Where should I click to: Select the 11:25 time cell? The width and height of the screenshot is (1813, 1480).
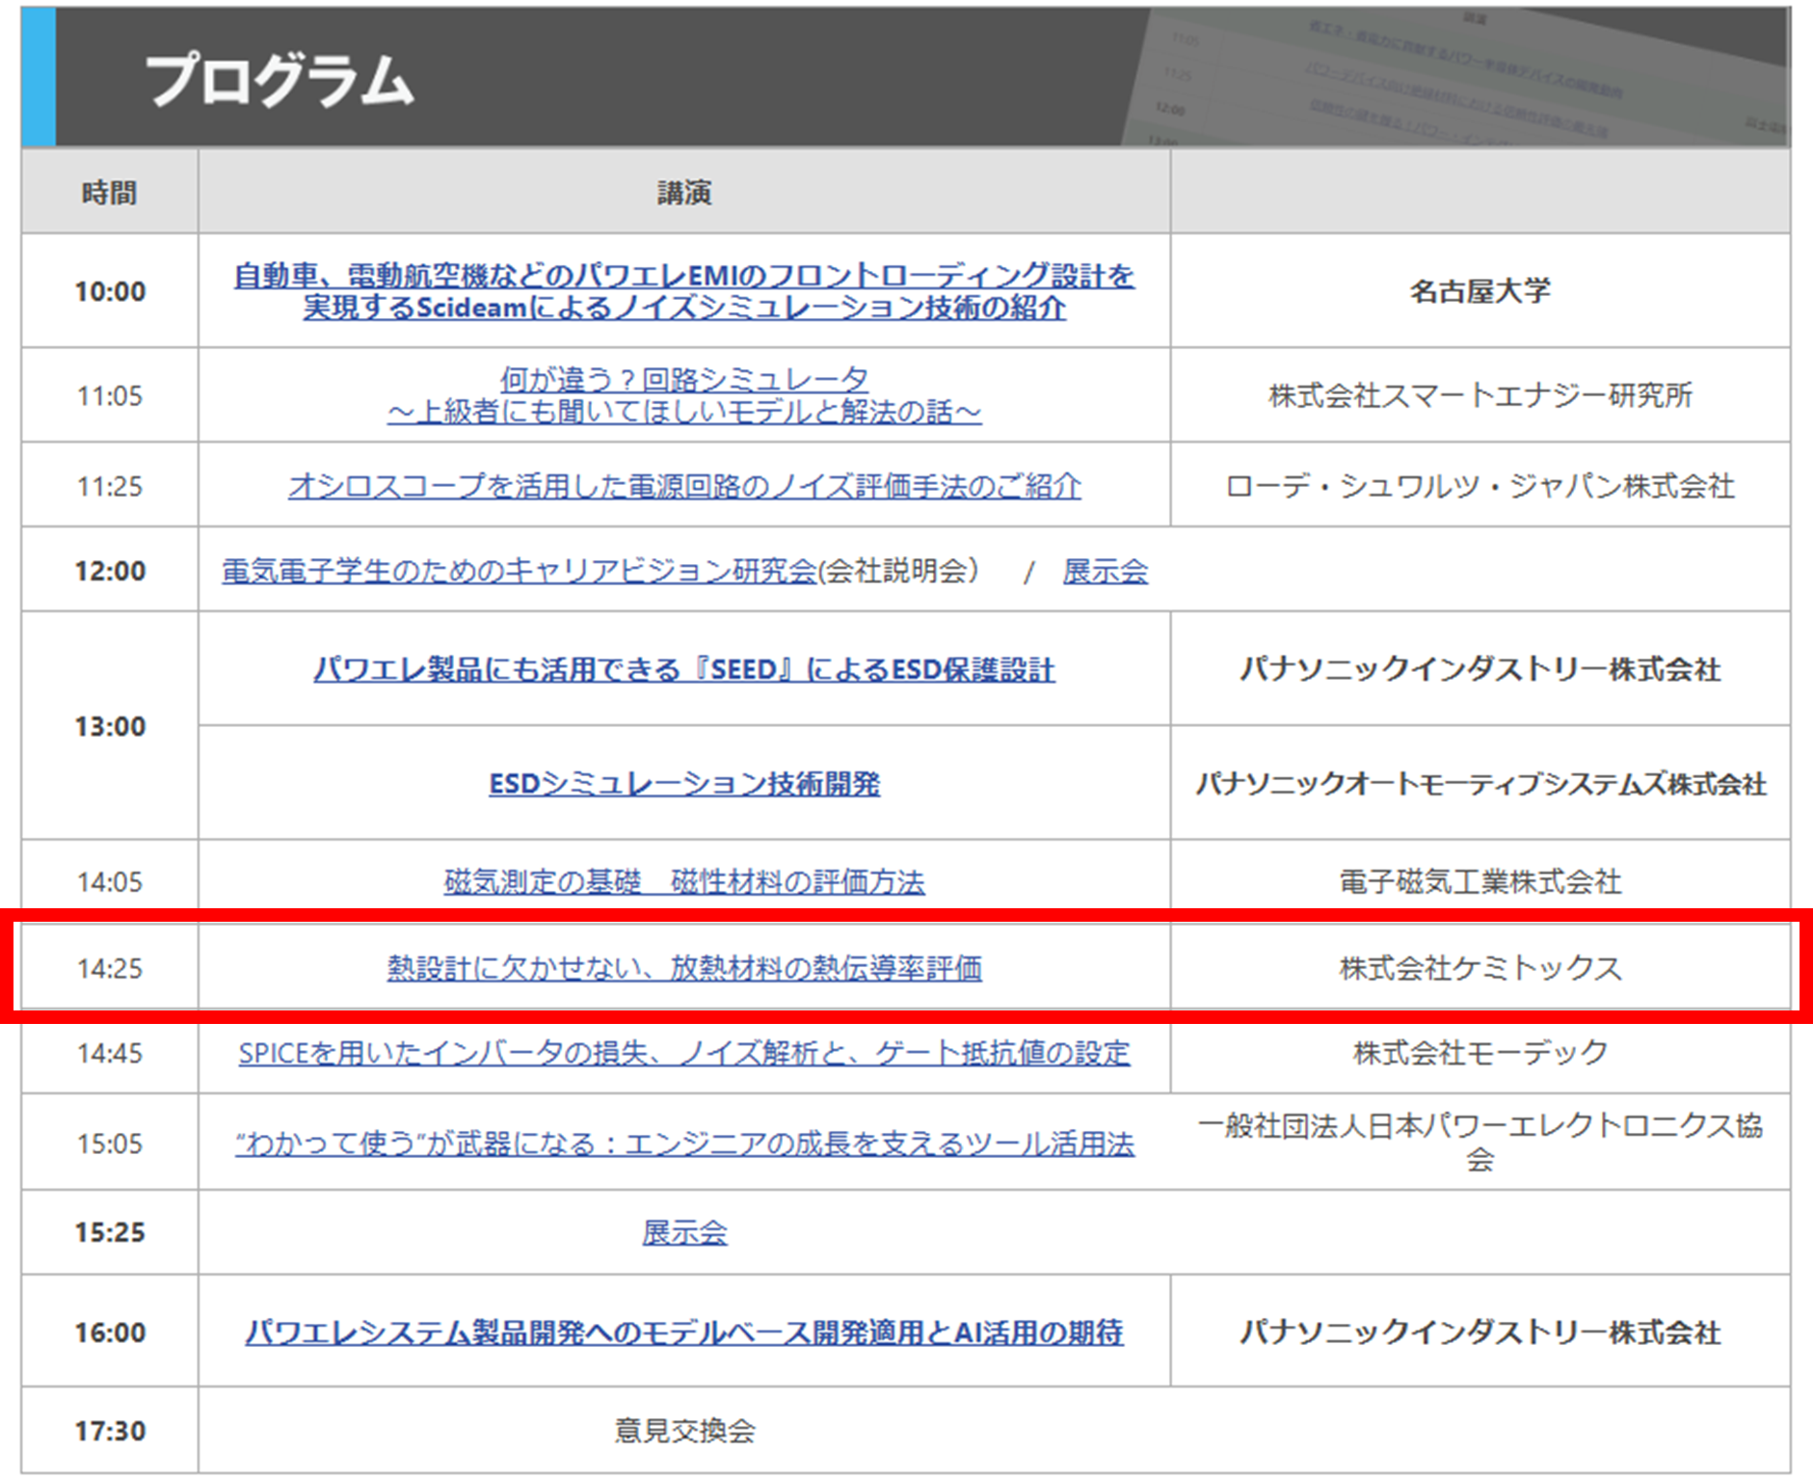tap(109, 486)
